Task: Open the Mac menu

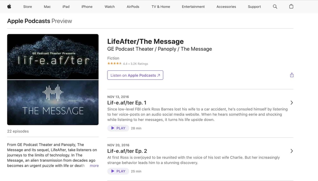Action: pos(47,7)
